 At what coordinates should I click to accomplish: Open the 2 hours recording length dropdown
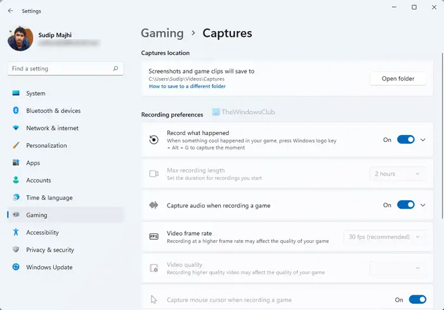click(x=398, y=174)
